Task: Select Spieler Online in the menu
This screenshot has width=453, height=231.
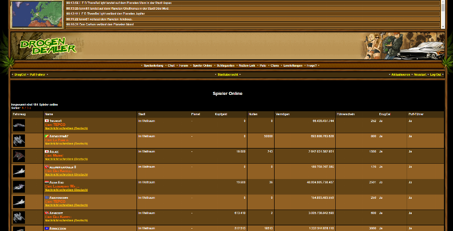Action: tap(203, 66)
